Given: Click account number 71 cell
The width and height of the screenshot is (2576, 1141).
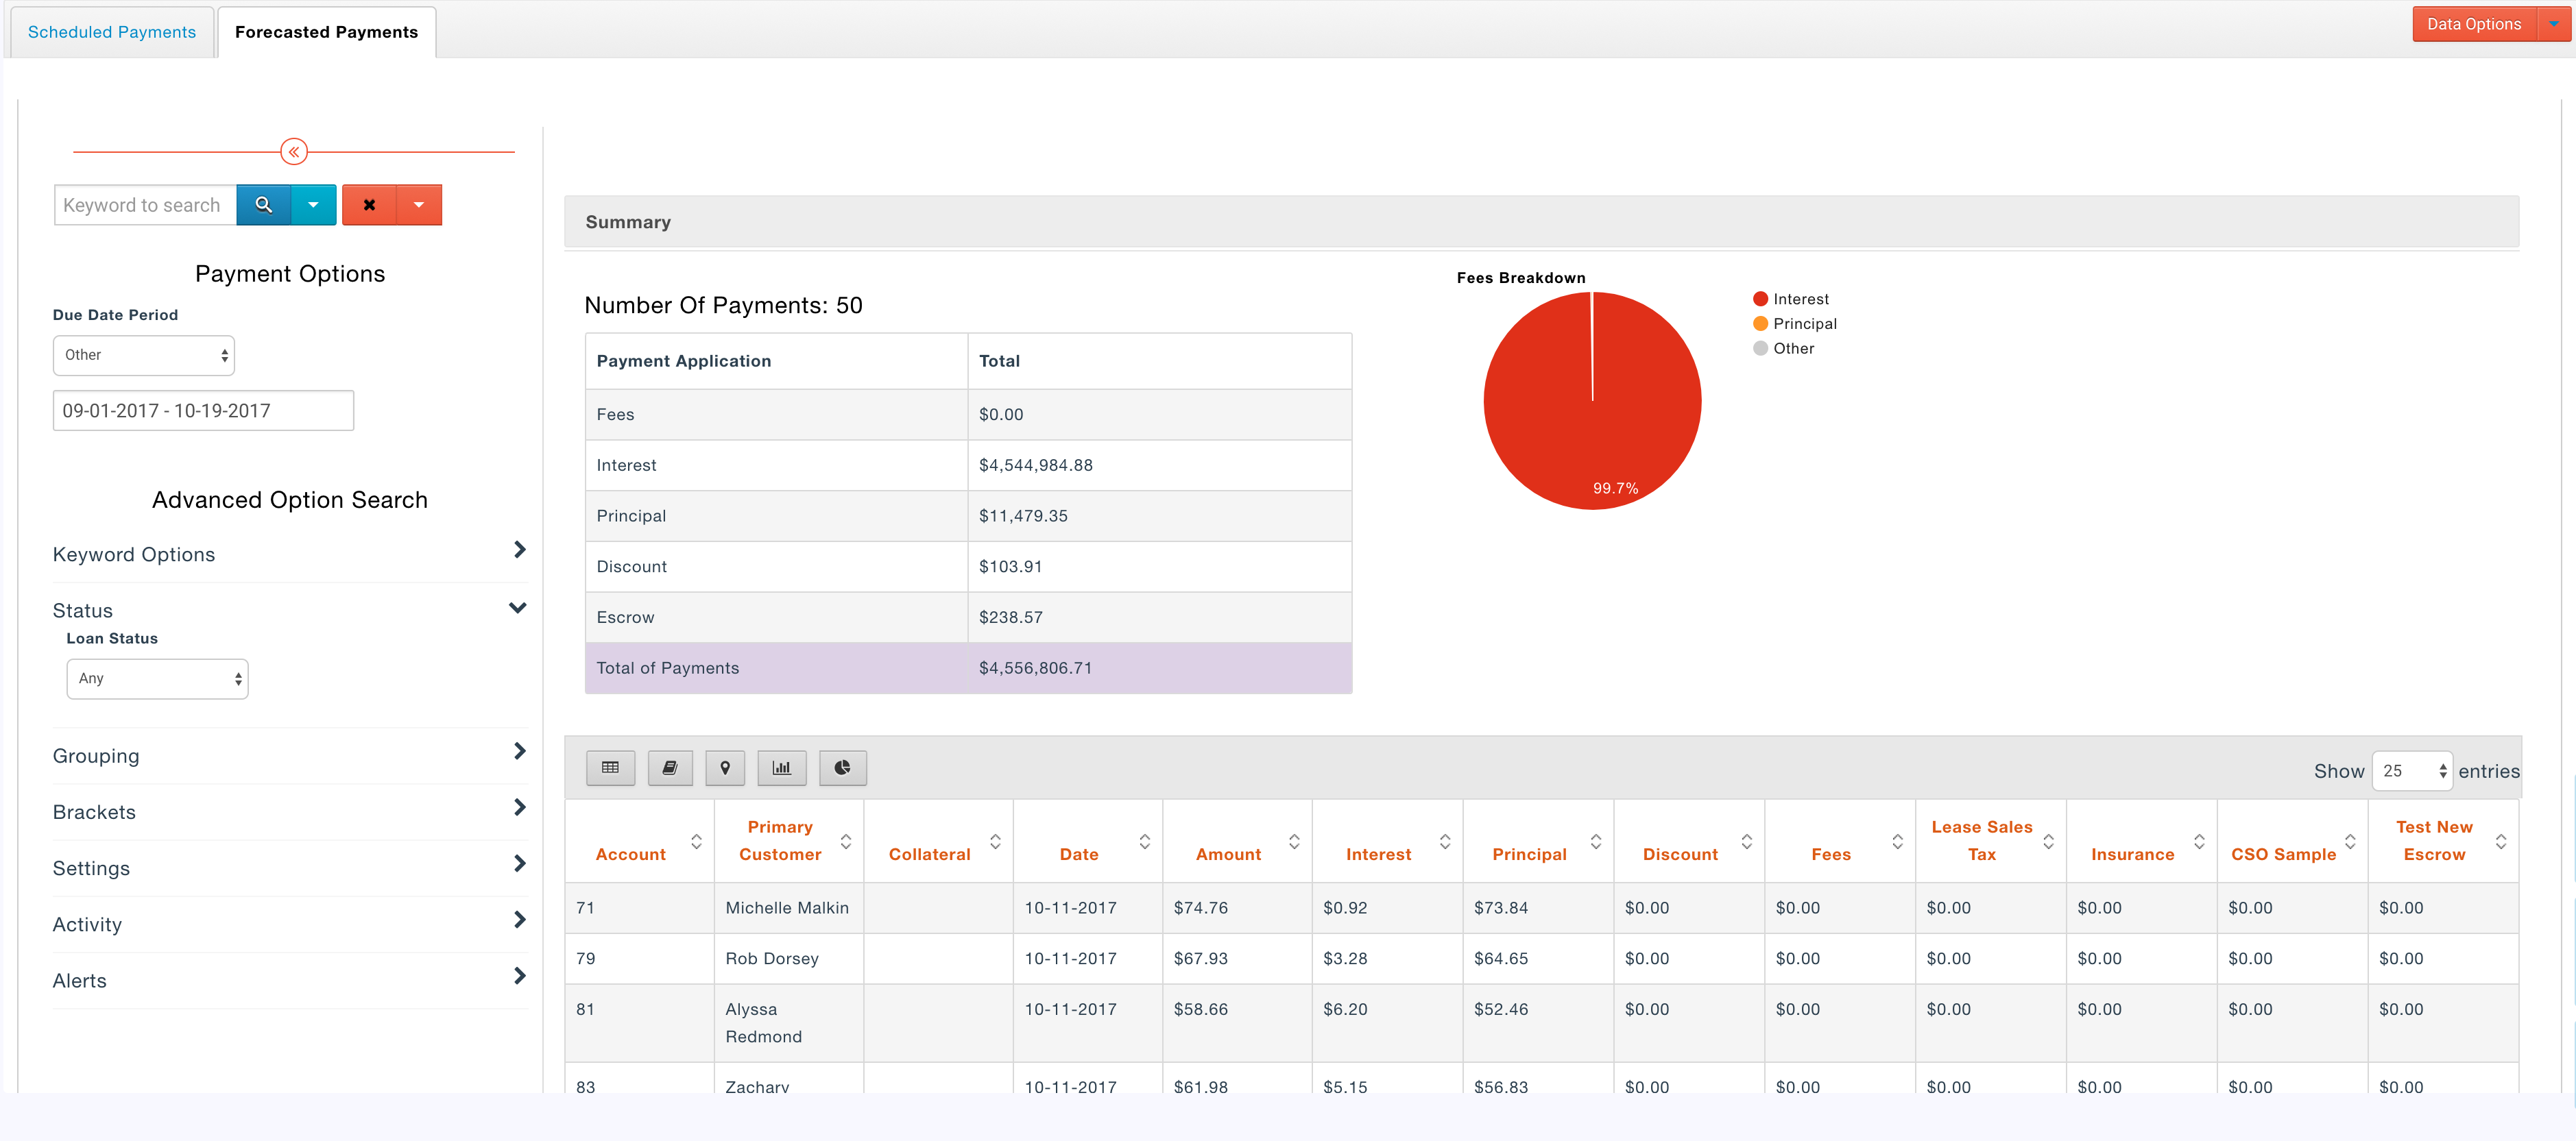Looking at the screenshot, I should [x=639, y=907].
